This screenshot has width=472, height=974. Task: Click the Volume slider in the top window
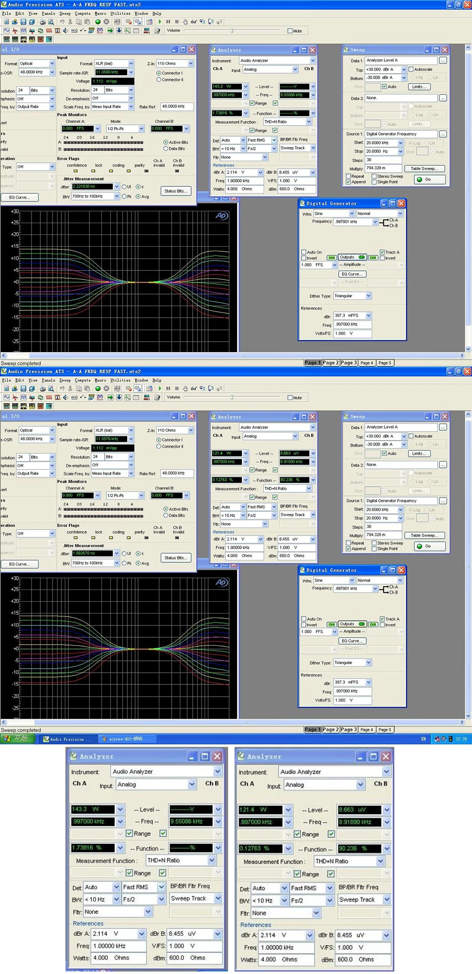pos(232,31)
